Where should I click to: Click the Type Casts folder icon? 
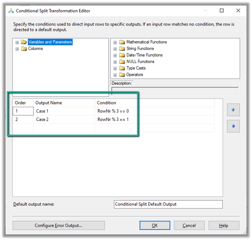tap(122, 68)
